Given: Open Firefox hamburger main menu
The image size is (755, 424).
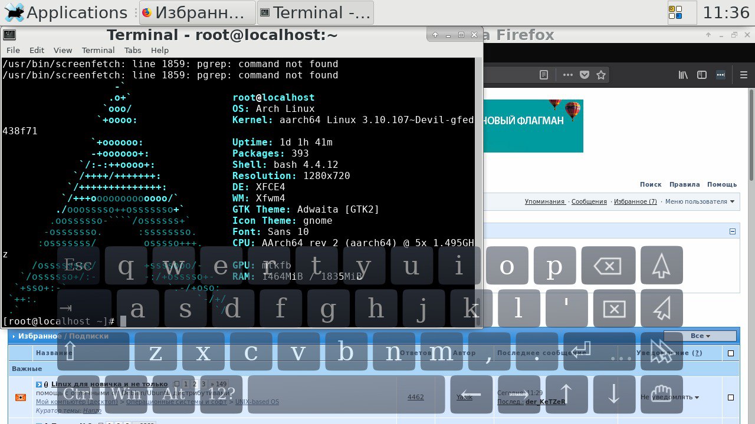Looking at the screenshot, I should [744, 75].
